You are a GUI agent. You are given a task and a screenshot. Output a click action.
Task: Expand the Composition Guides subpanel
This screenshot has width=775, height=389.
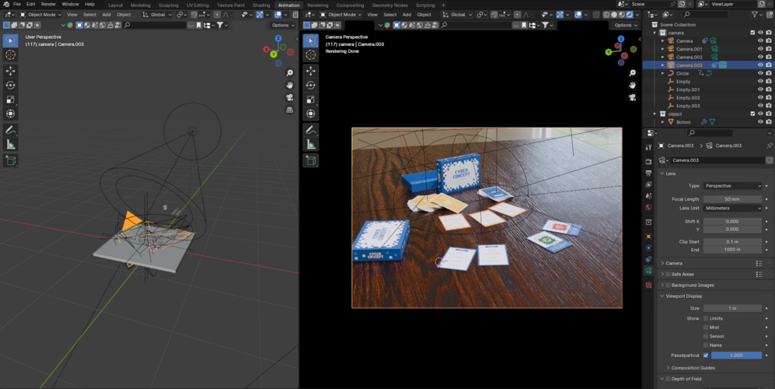pyautogui.click(x=669, y=368)
